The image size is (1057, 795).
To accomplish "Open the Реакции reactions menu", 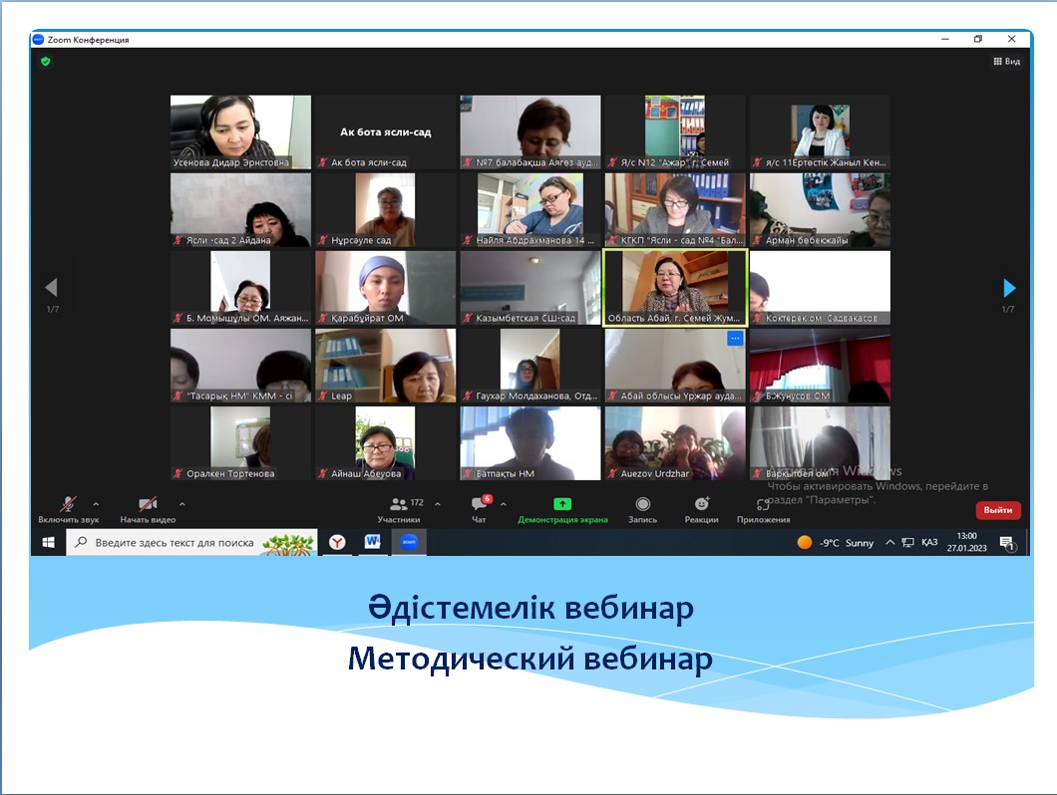I will coord(701,509).
